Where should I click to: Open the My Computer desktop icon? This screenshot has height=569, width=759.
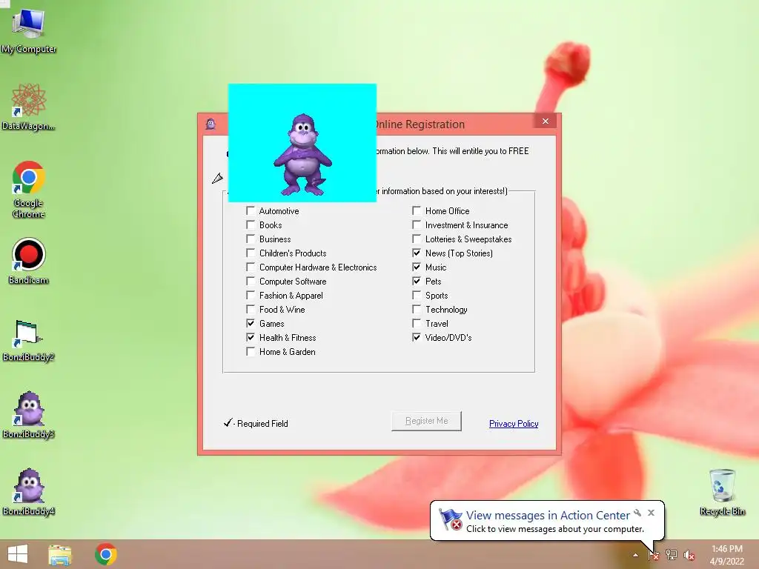tap(29, 30)
